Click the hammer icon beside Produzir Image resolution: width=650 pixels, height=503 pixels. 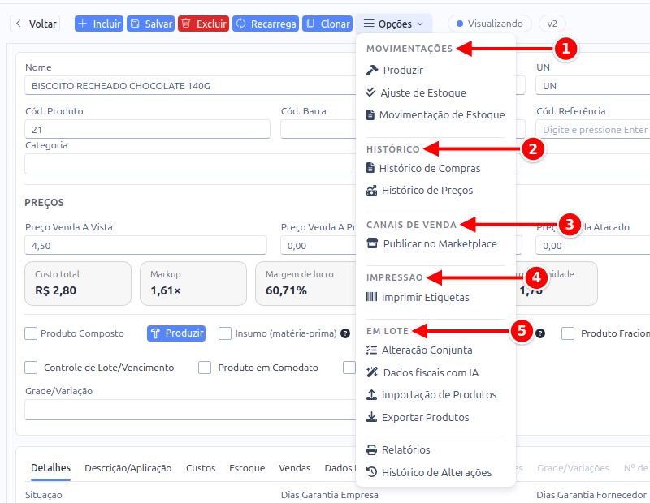pyautogui.click(x=372, y=70)
